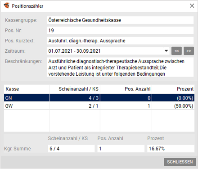The height and width of the screenshot is (169, 198).
Task: Click the Pos. Kurztext field
Action: point(120,41)
